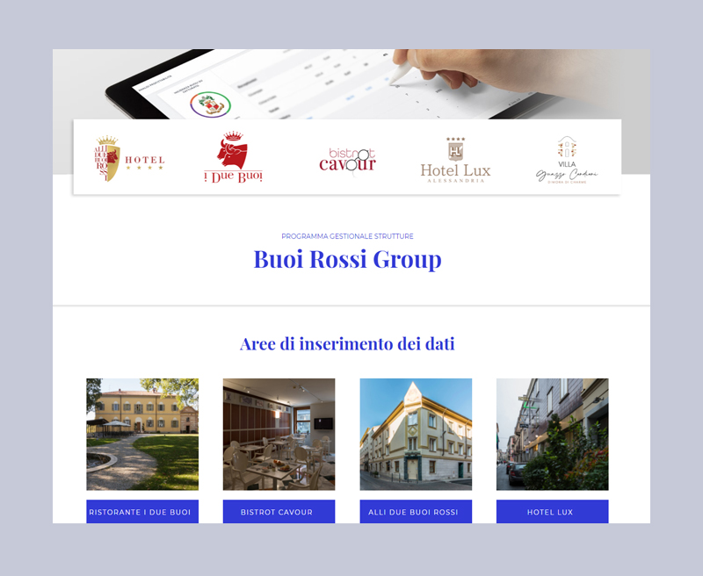703x576 pixels.
Task: Click the Aree di inserimento dei dati heading
Action: pyautogui.click(x=347, y=344)
